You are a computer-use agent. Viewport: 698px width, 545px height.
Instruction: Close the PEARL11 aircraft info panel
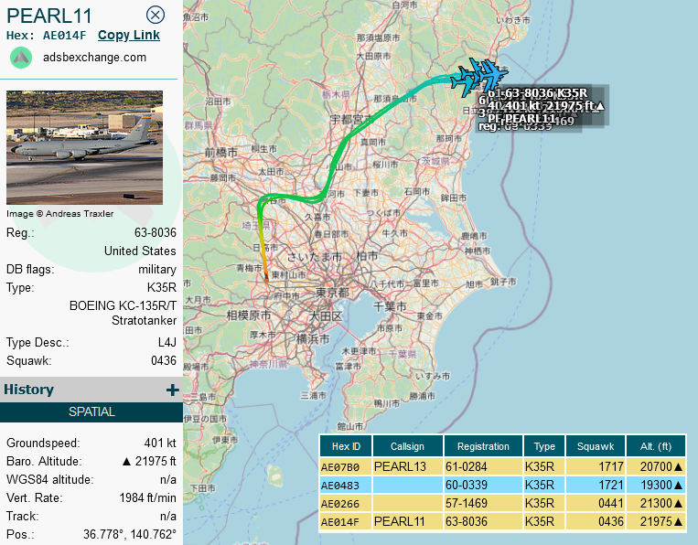pyautogui.click(x=156, y=16)
